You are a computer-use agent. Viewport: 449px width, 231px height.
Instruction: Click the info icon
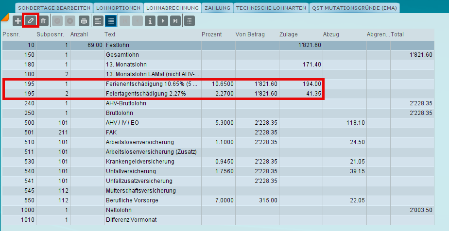[150, 21]
